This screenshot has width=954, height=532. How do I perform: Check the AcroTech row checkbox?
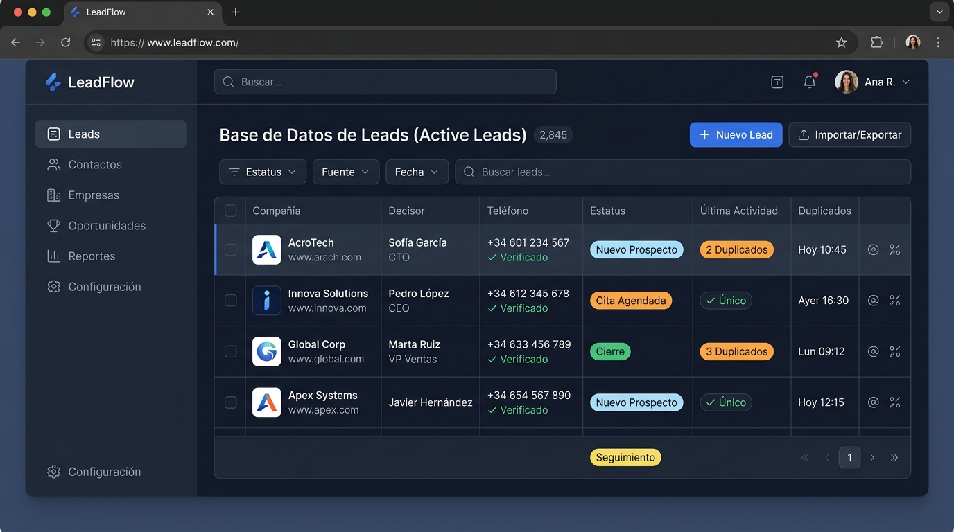(231, 249)
